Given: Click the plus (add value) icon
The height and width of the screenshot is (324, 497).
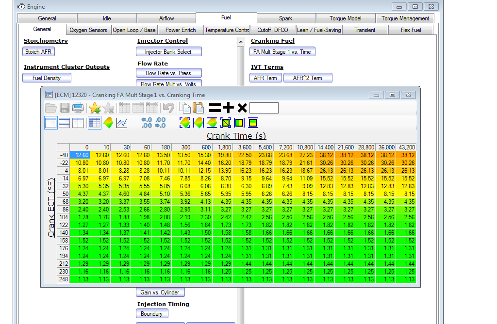Looking at the screenshot, I should click(227, 108).
